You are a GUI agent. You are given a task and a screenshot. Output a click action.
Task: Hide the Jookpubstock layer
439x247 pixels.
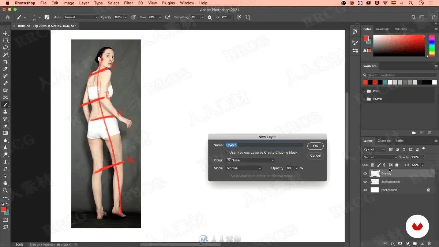point(365,181)
